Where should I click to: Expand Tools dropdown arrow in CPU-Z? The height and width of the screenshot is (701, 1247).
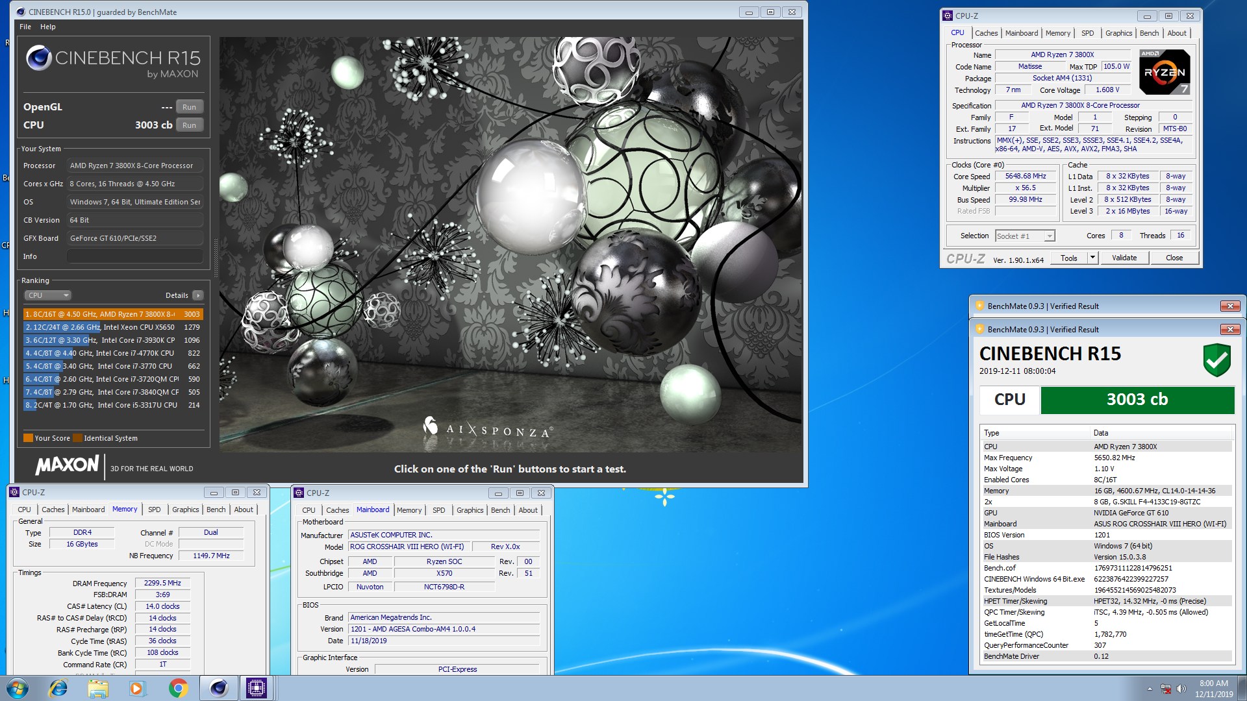coord(1092,258)
